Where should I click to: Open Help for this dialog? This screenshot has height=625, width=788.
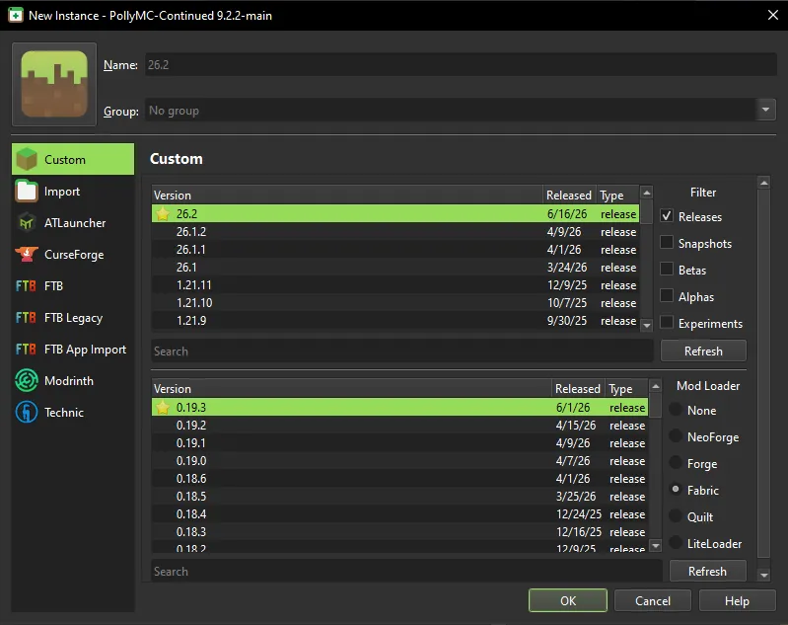pos(737,600)
